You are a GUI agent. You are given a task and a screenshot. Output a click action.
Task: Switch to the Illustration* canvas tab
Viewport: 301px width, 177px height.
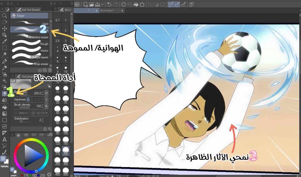pos(112,11)
